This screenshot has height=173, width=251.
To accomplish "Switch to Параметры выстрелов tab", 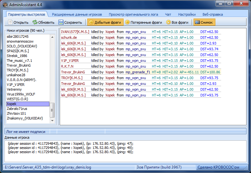I will (x=27, y=14).
